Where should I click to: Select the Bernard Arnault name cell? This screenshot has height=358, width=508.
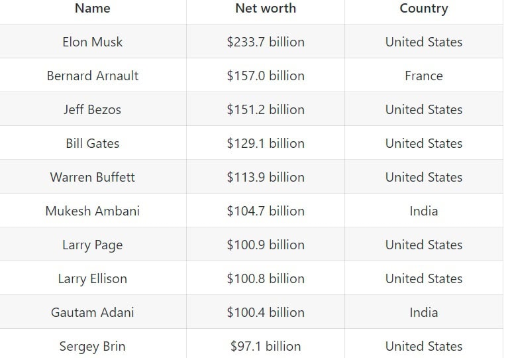coord(93,76)
